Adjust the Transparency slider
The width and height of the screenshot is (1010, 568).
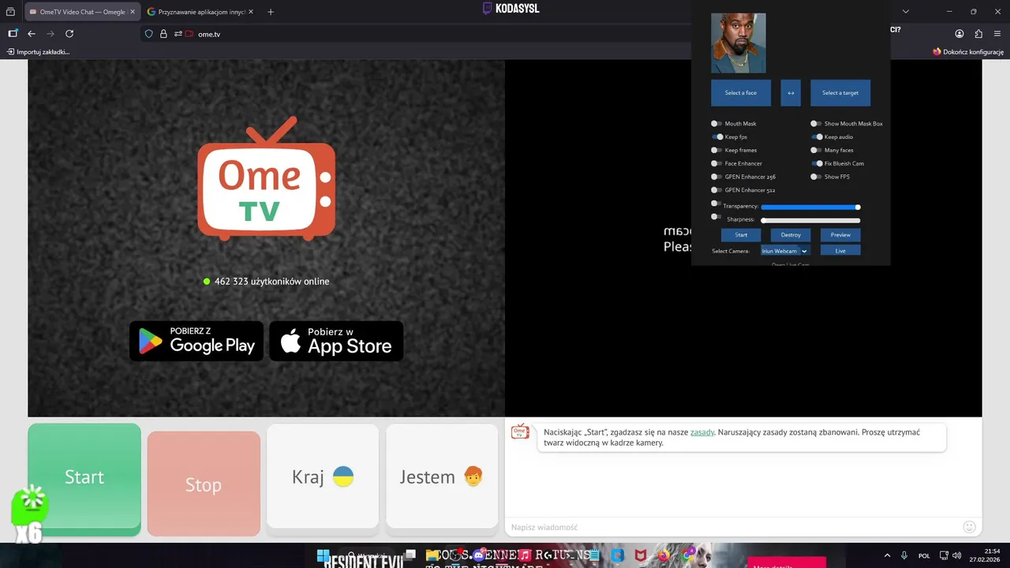tap(810, 207)
